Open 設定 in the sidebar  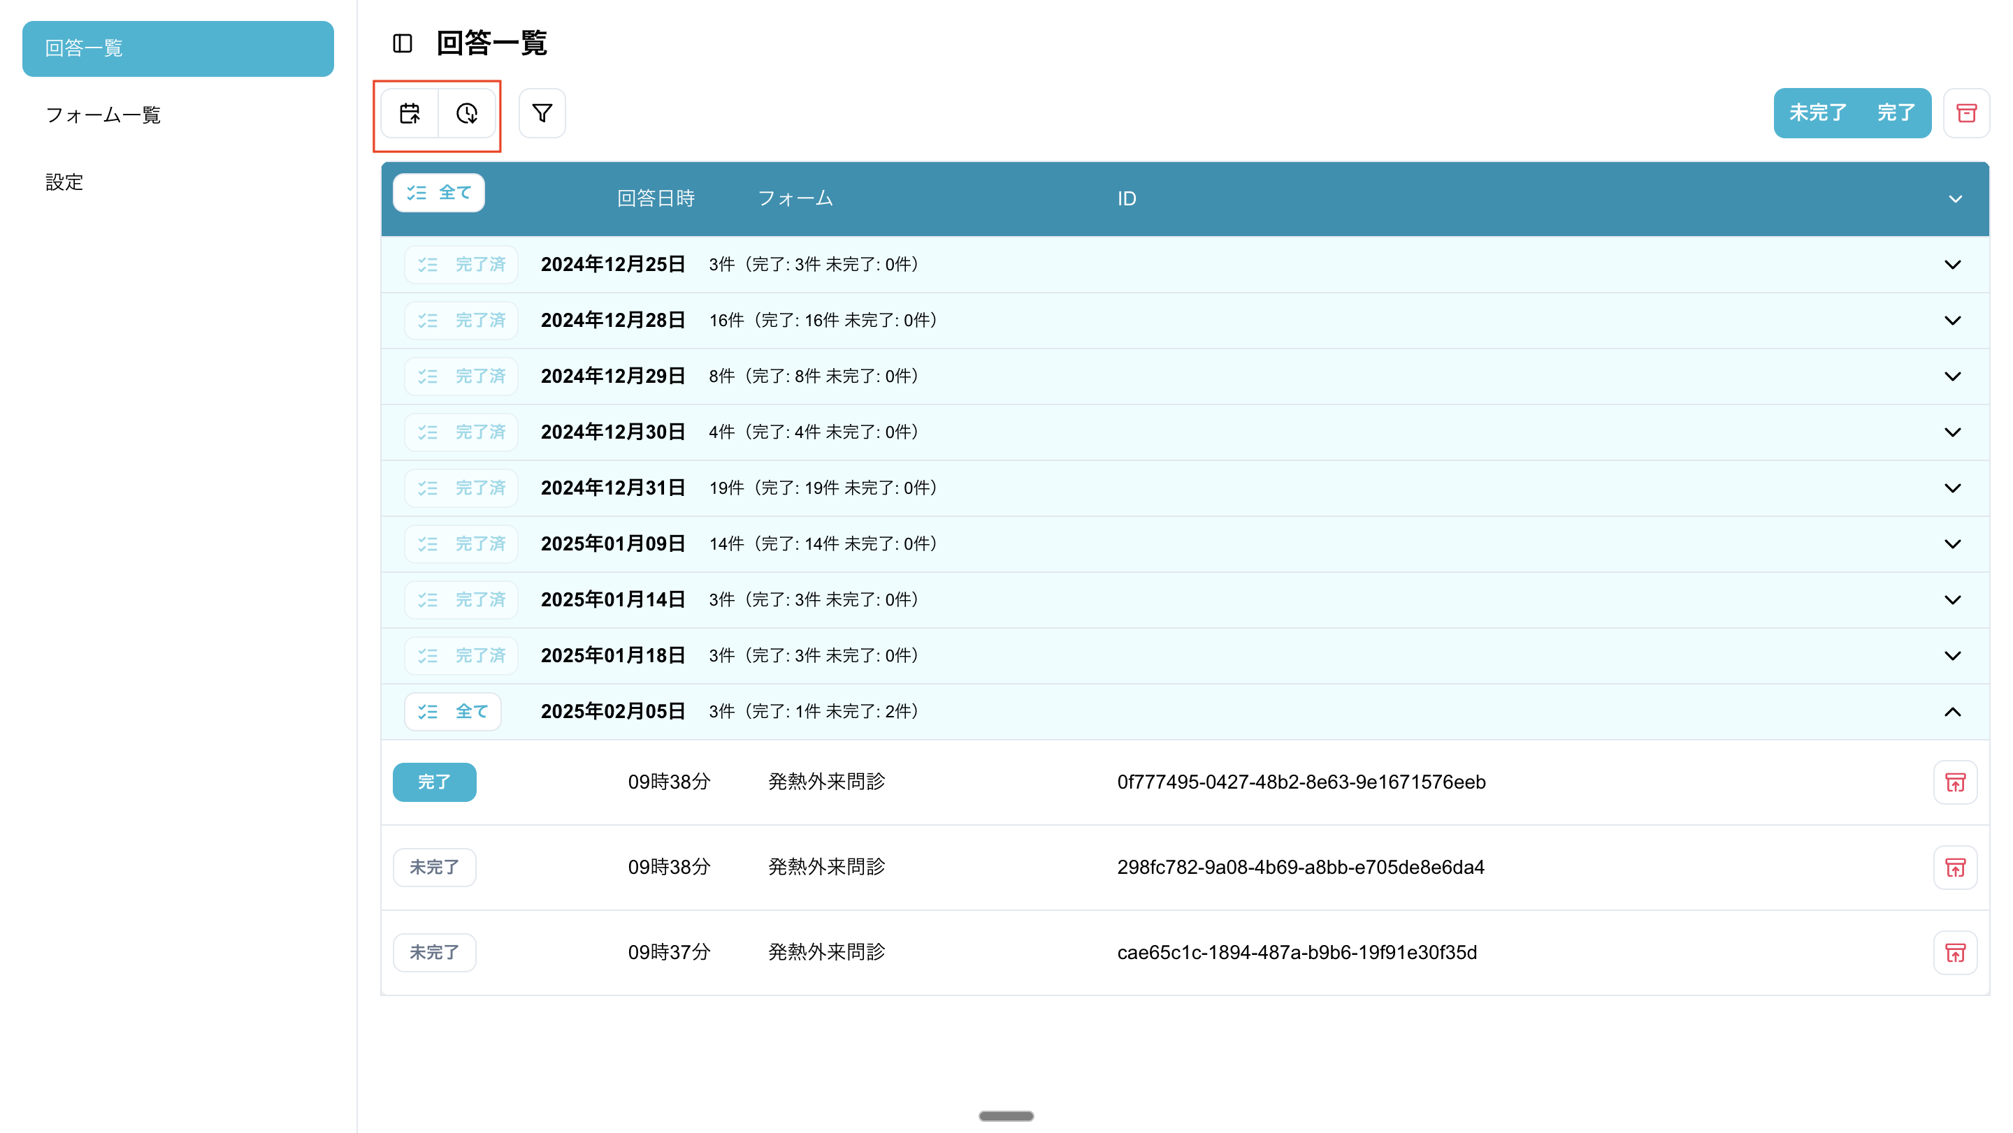pos(64,182)
